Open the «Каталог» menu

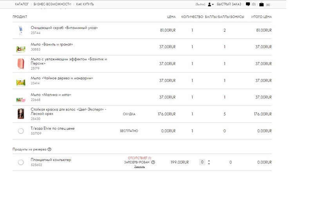tap(22, 4)
